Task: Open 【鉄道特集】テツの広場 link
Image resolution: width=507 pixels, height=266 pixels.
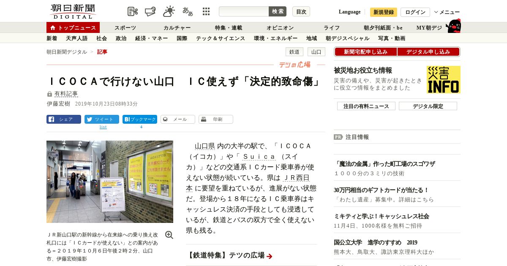Action: pyautogui.click(x=226, y=255)
